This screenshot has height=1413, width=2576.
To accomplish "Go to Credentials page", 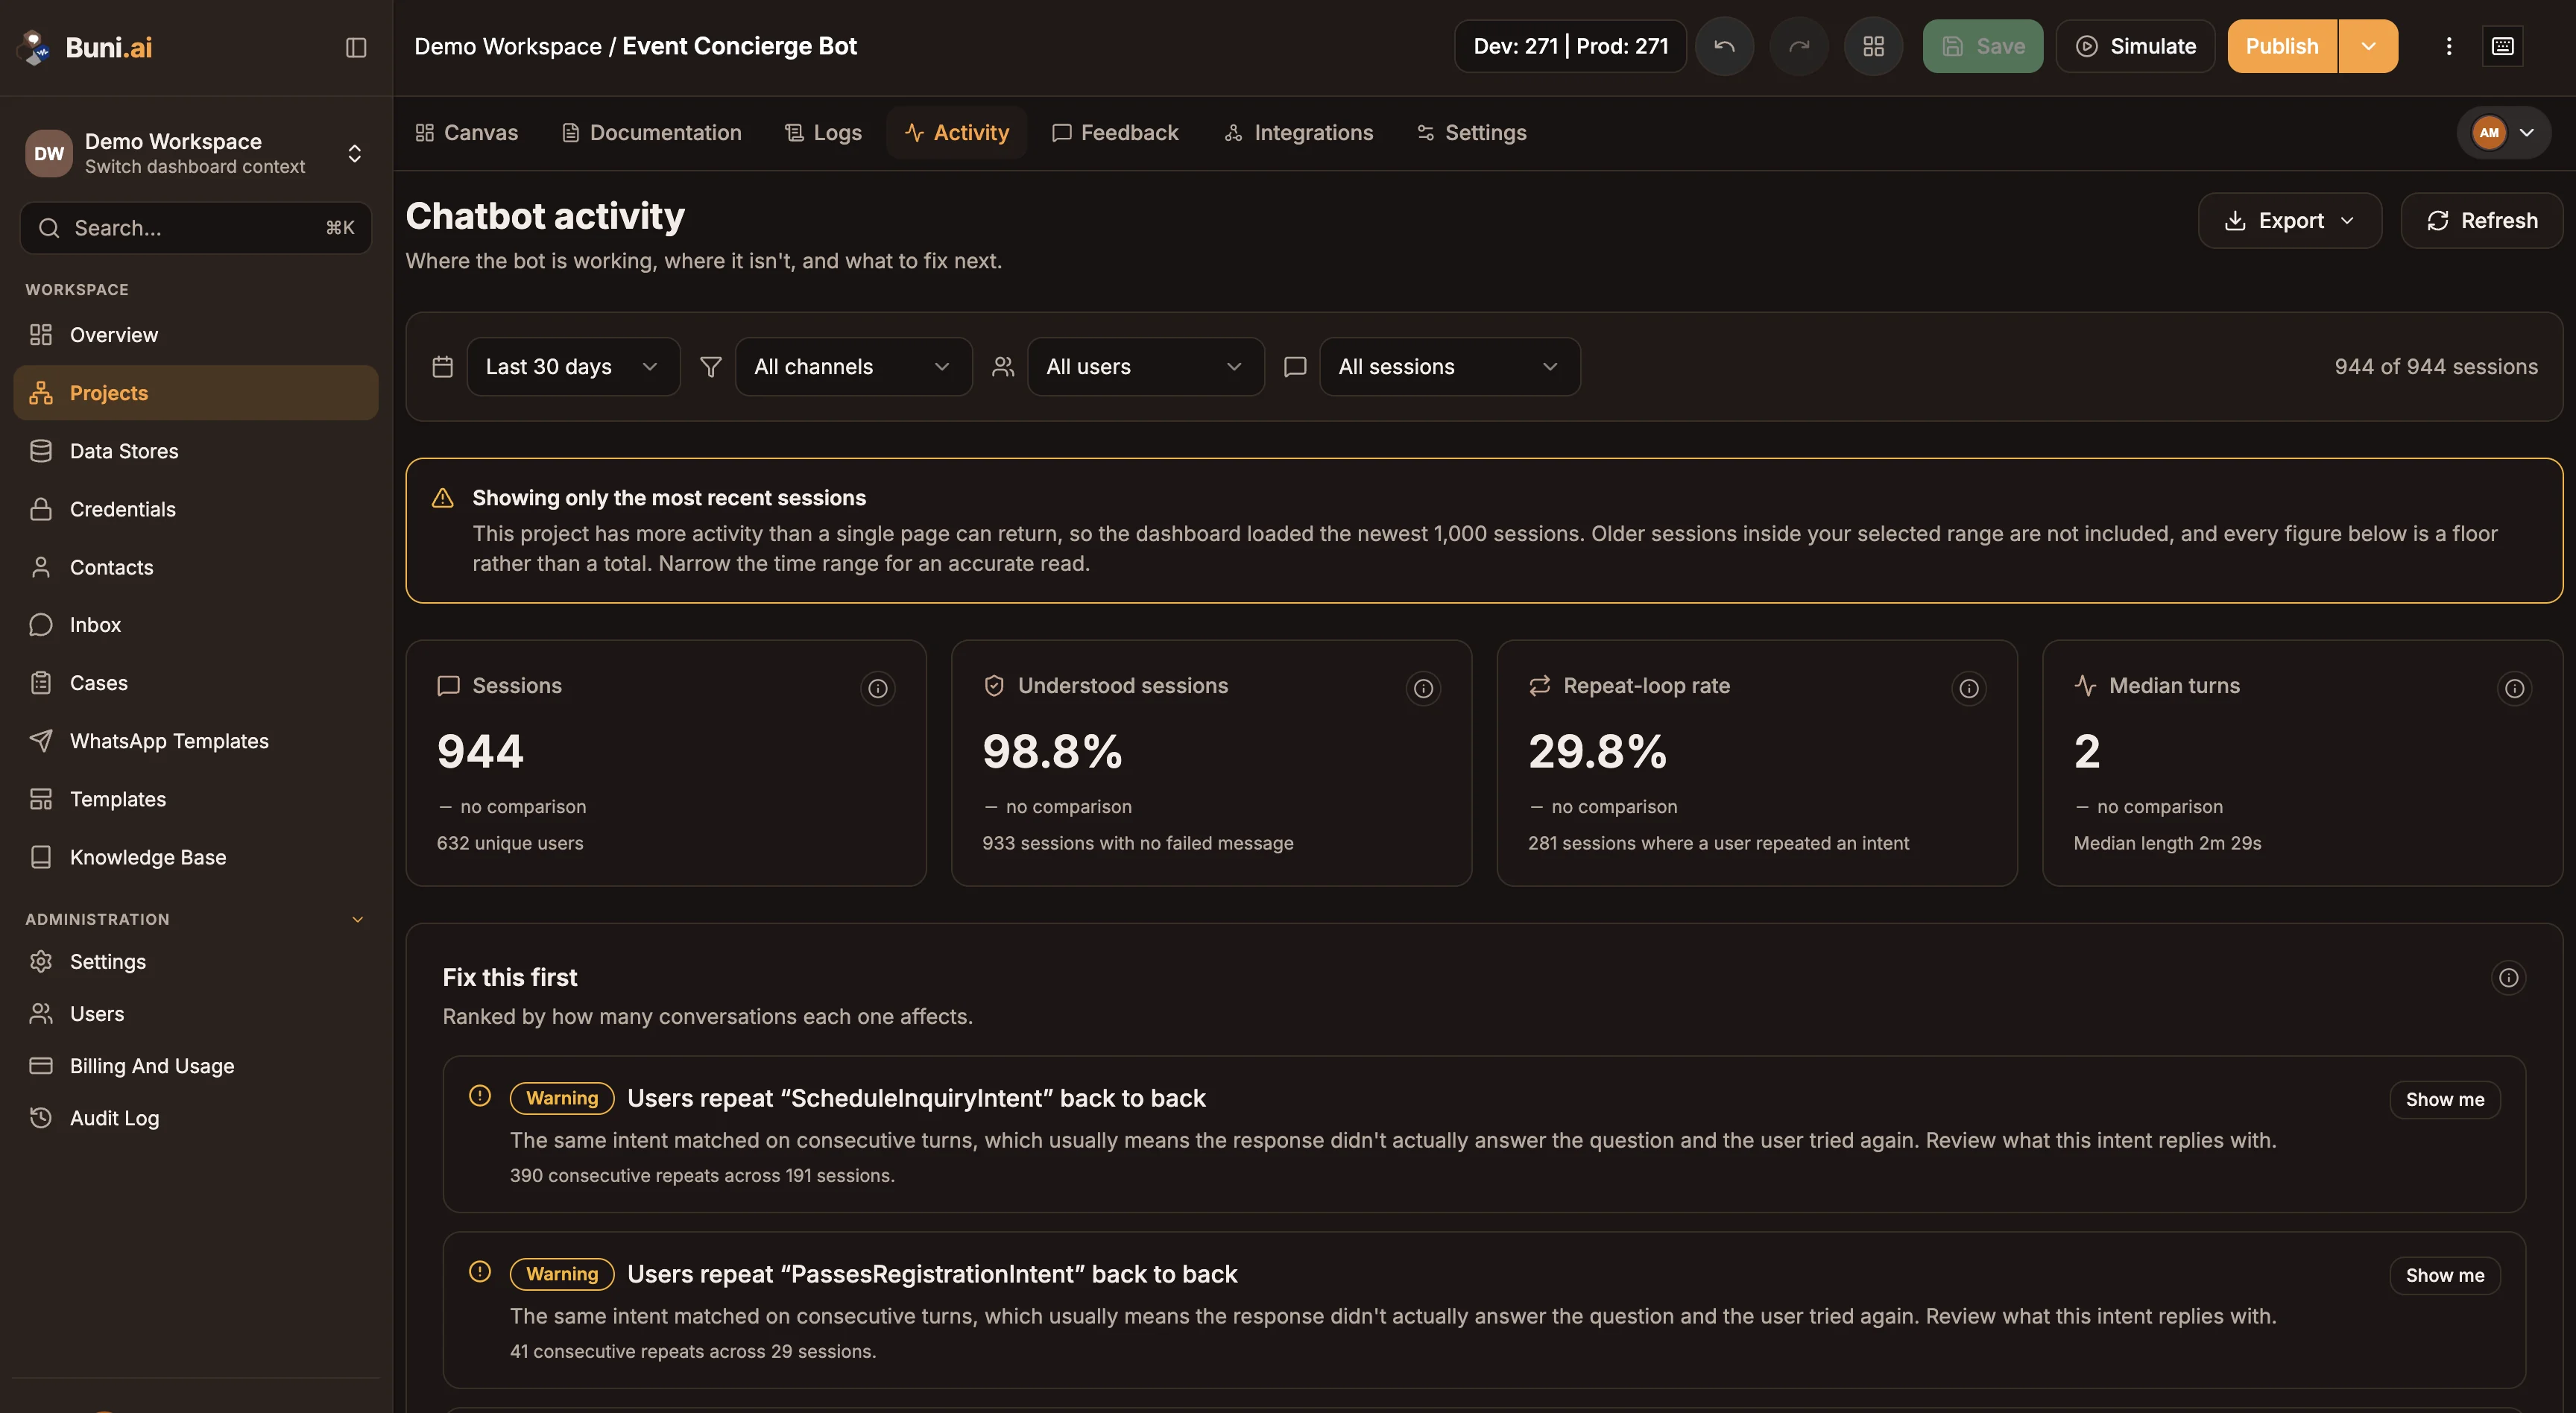I will 196,509.
